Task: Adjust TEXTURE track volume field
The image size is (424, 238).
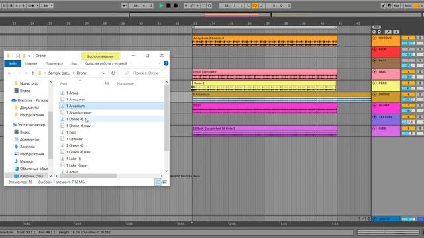Action: (409, 122)
